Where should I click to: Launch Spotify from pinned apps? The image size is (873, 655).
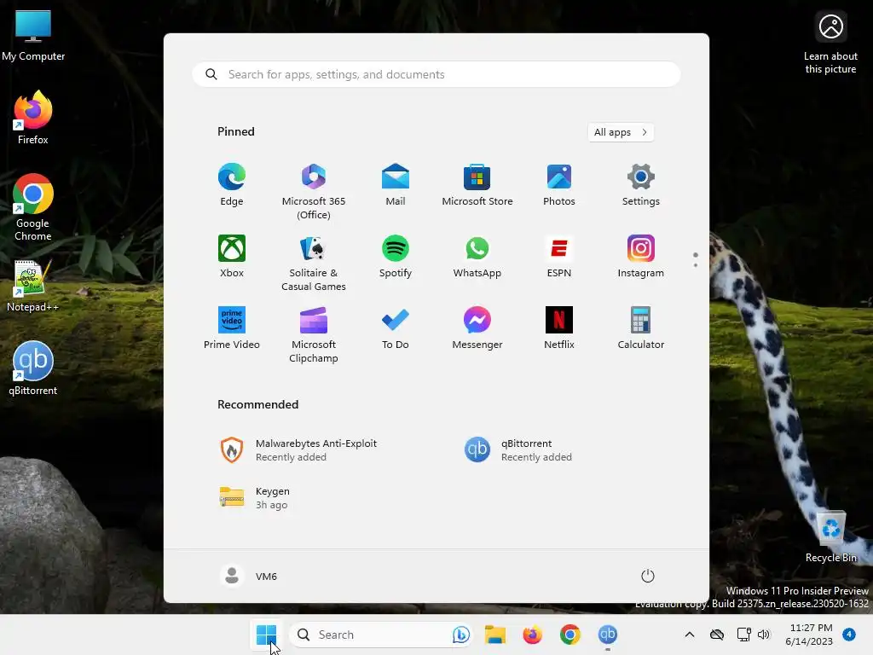396,256
